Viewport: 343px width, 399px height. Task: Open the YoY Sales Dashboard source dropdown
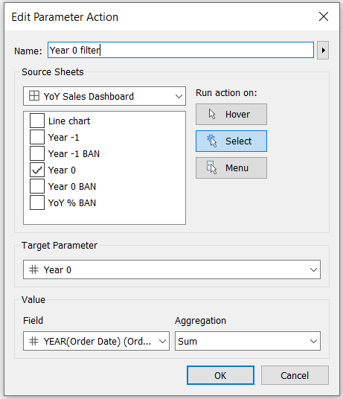pos(104,96)
